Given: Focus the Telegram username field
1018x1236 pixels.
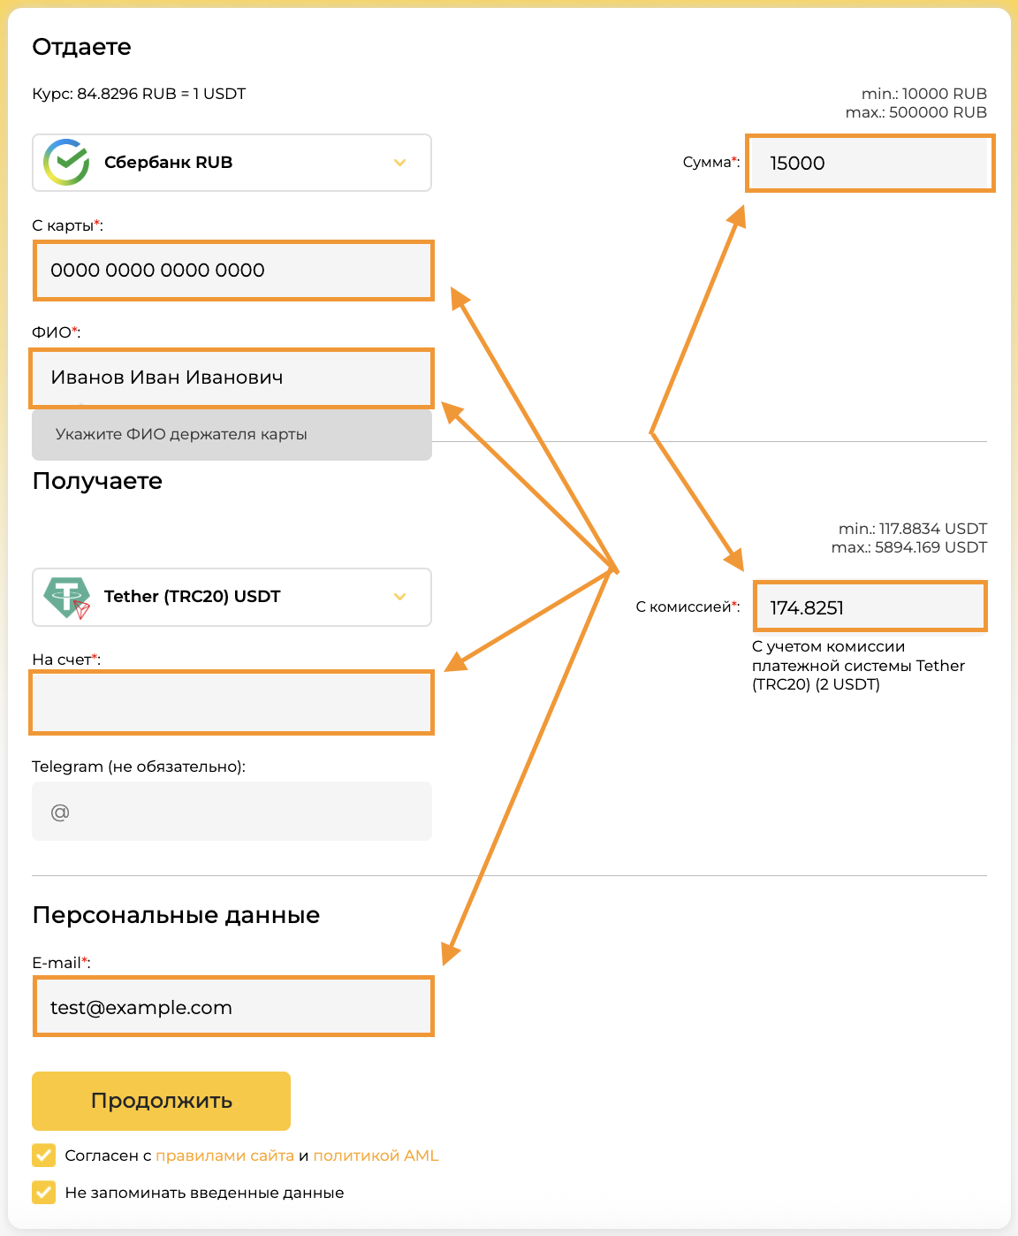Looking at the screenshot, I should tap(232, 811).
